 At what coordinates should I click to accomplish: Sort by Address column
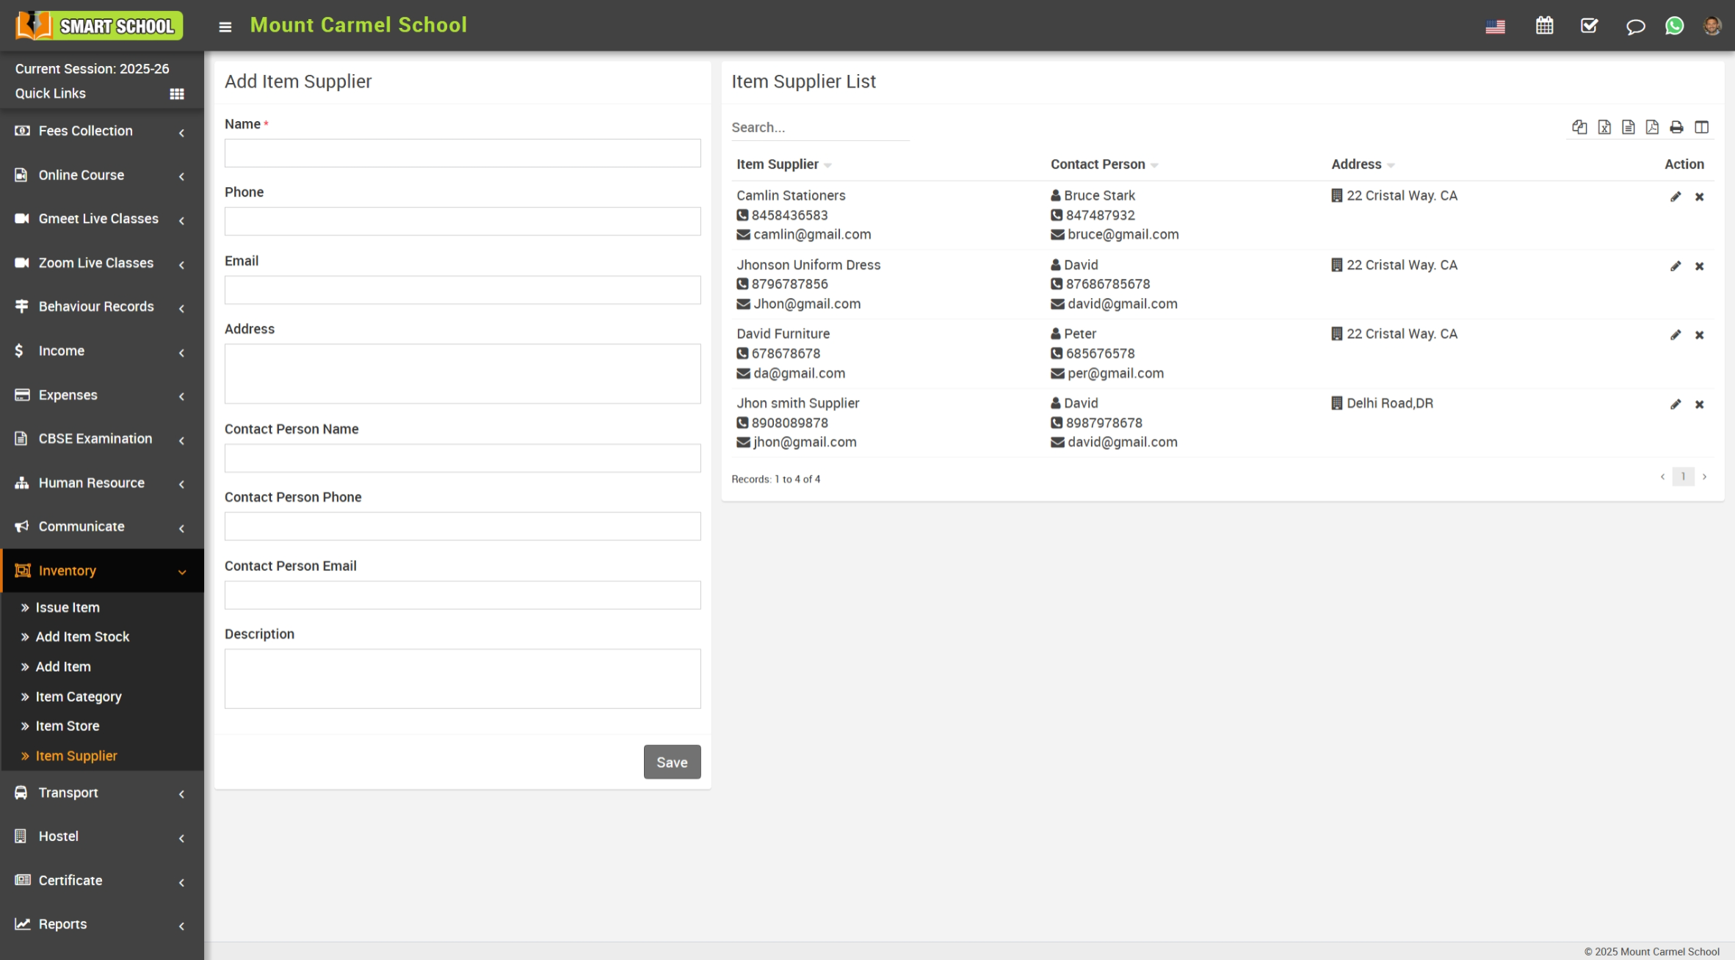coord(1363,164)
